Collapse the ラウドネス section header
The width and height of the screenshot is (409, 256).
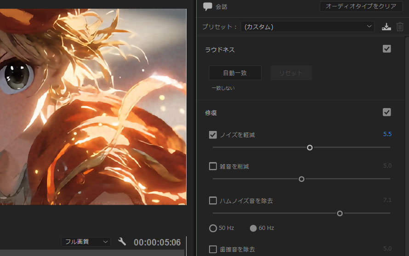220,49
